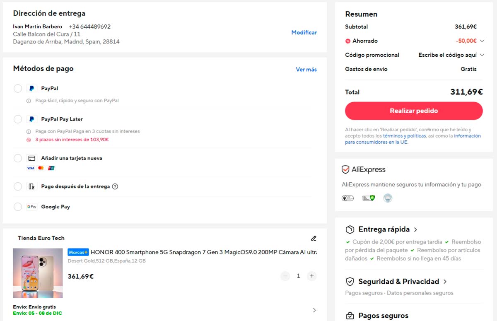Open the términos y políticas link
497x321 pixels.
[x=404, y=136]
